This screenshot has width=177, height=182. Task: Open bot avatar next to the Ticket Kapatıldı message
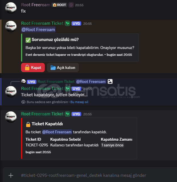coord(11,117)
